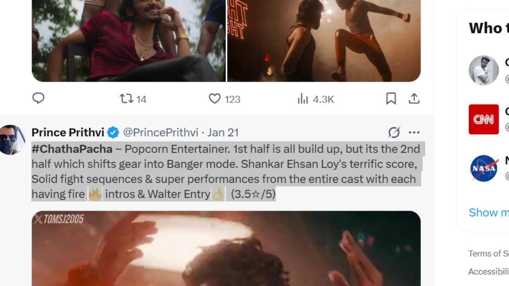The width and height of the screenshot is (509, 286).
Task: Open the fight scene photo
Action: 324,40
